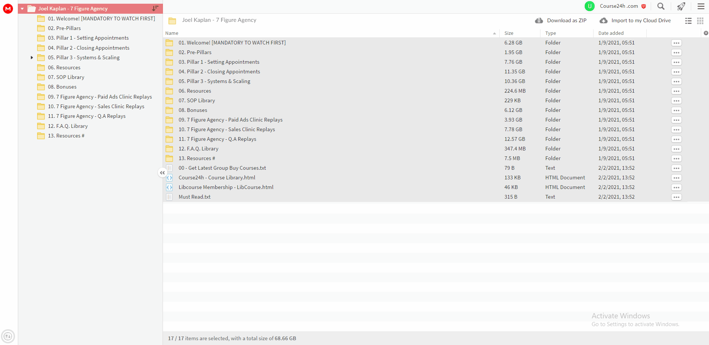
Task: Select 08. Bonuses in tree
Action: [62, 87]
